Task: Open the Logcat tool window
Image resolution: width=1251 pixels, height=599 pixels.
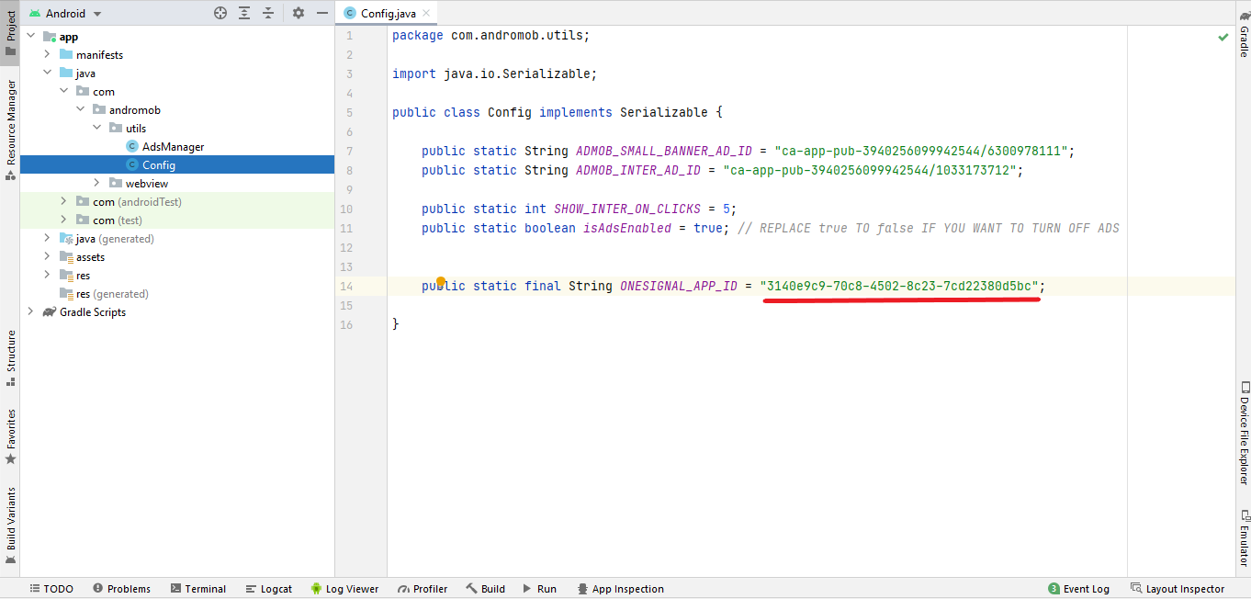Action: pyautogui.click(x=269, y=589)
